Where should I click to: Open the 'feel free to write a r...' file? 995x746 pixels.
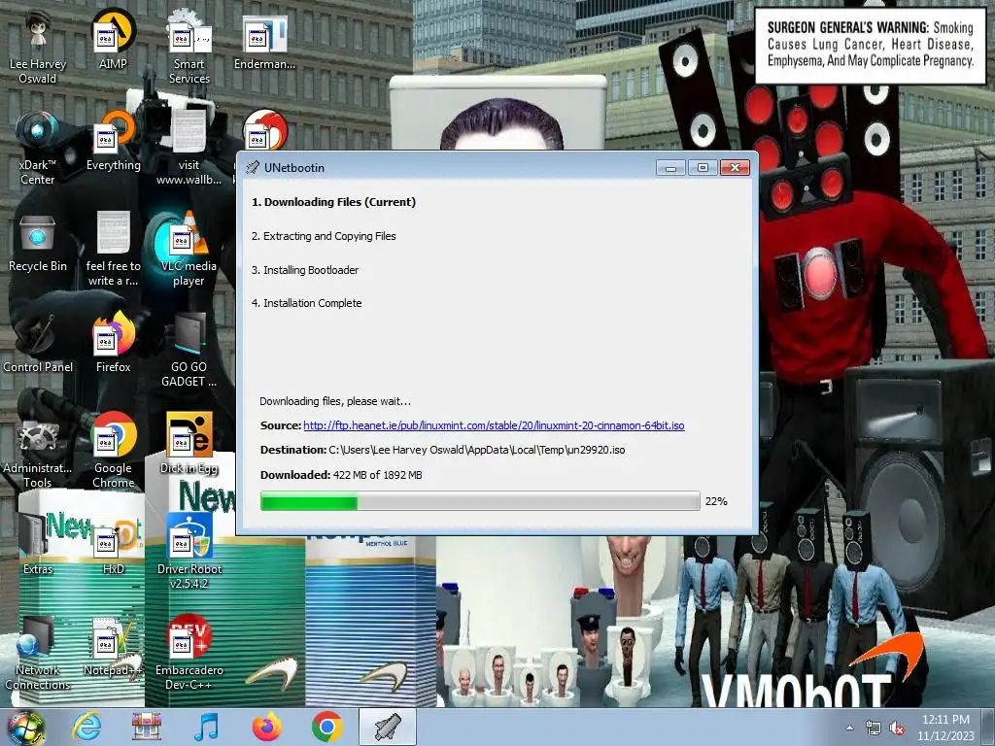(x=113, y=250)
